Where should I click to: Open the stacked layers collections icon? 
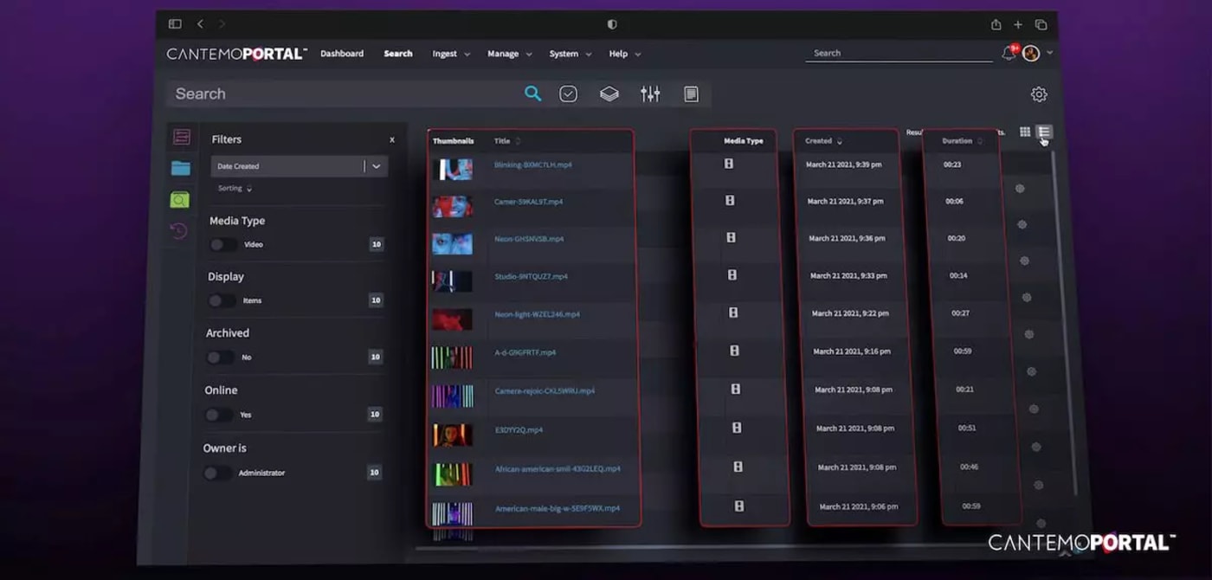tap(609, 93)
